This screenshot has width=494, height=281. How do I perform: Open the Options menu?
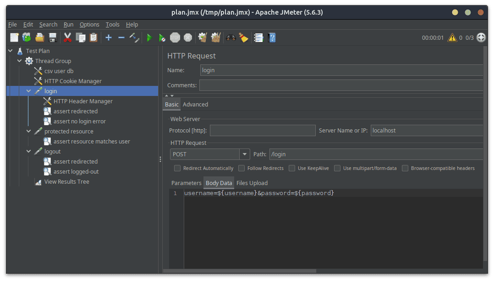pos(89,25)
